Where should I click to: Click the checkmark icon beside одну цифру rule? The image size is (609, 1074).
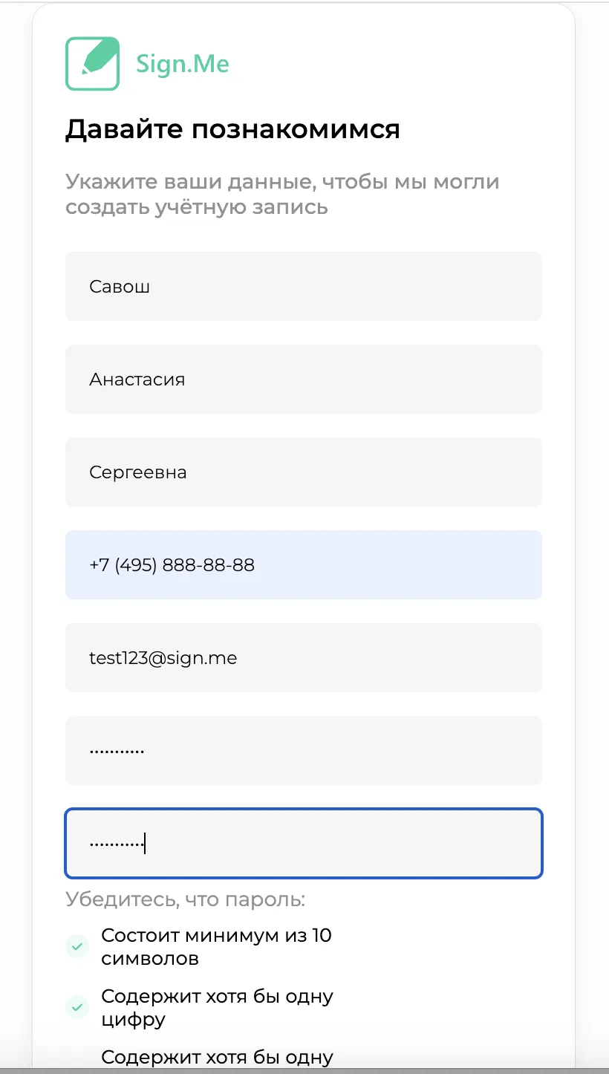tap(77, 1007)
